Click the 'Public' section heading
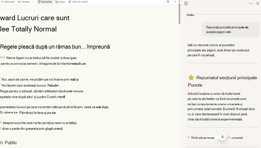Screen dimensions: 261x148 [11, 143]
